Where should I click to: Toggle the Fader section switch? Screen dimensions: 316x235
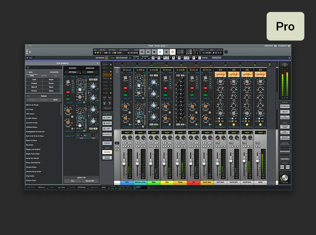pos(111,93)
